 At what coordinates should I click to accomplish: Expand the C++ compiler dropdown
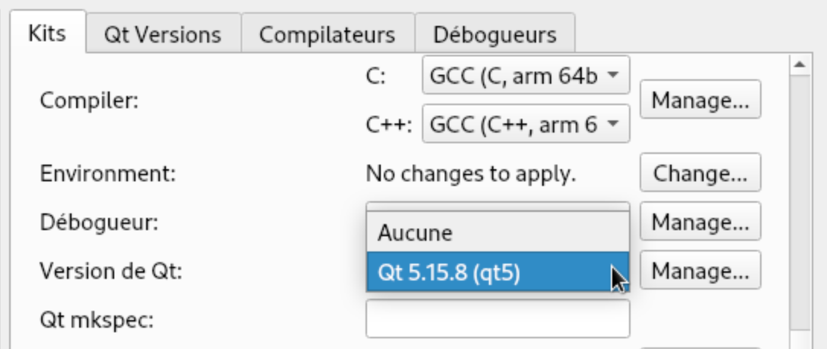pos(525,124)
